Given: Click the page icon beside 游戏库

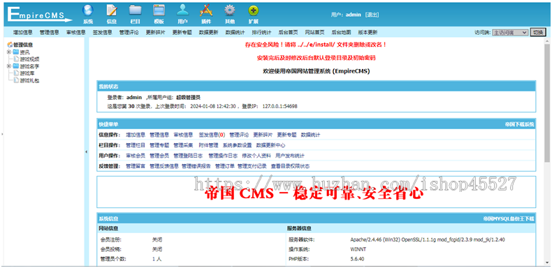Looking at the screenshot, I should click(16, 73).
